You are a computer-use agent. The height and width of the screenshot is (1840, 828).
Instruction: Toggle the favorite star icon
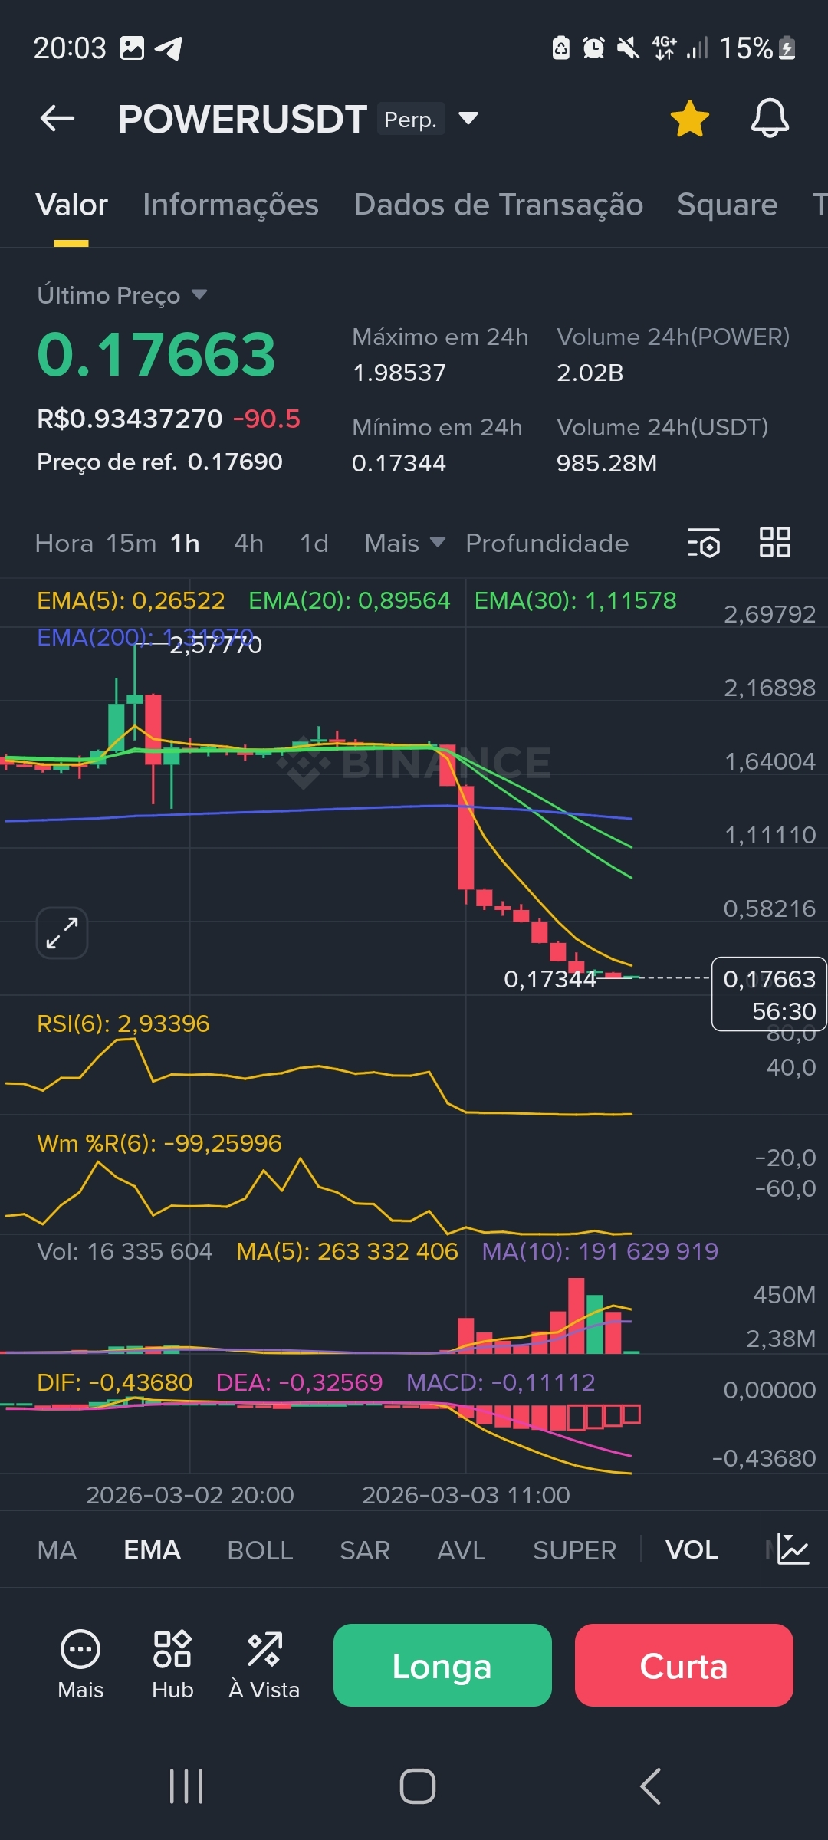689,119
